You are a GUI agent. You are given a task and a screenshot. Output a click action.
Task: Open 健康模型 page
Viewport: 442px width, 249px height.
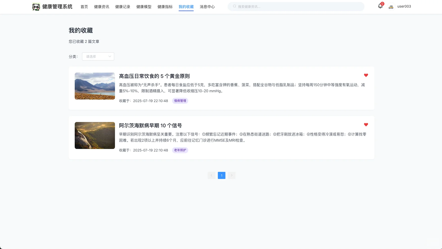tap(144, 7)
